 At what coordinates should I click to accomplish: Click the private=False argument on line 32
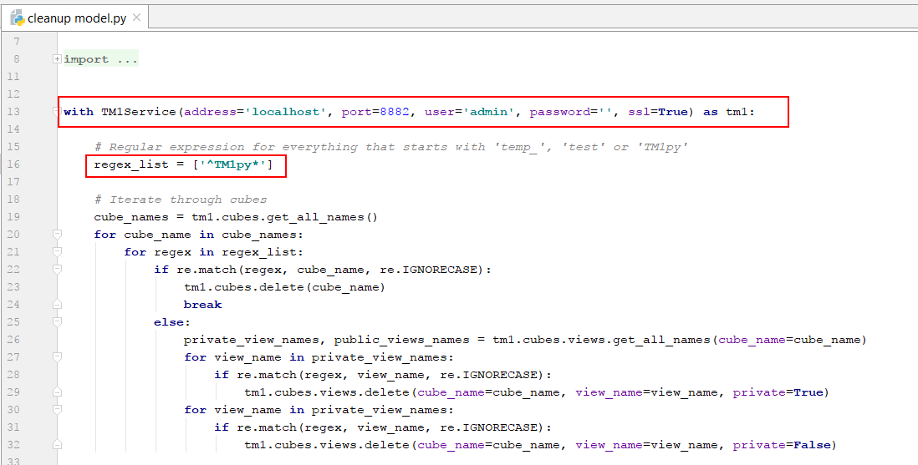pyautogui.click(x=782, y=445)
